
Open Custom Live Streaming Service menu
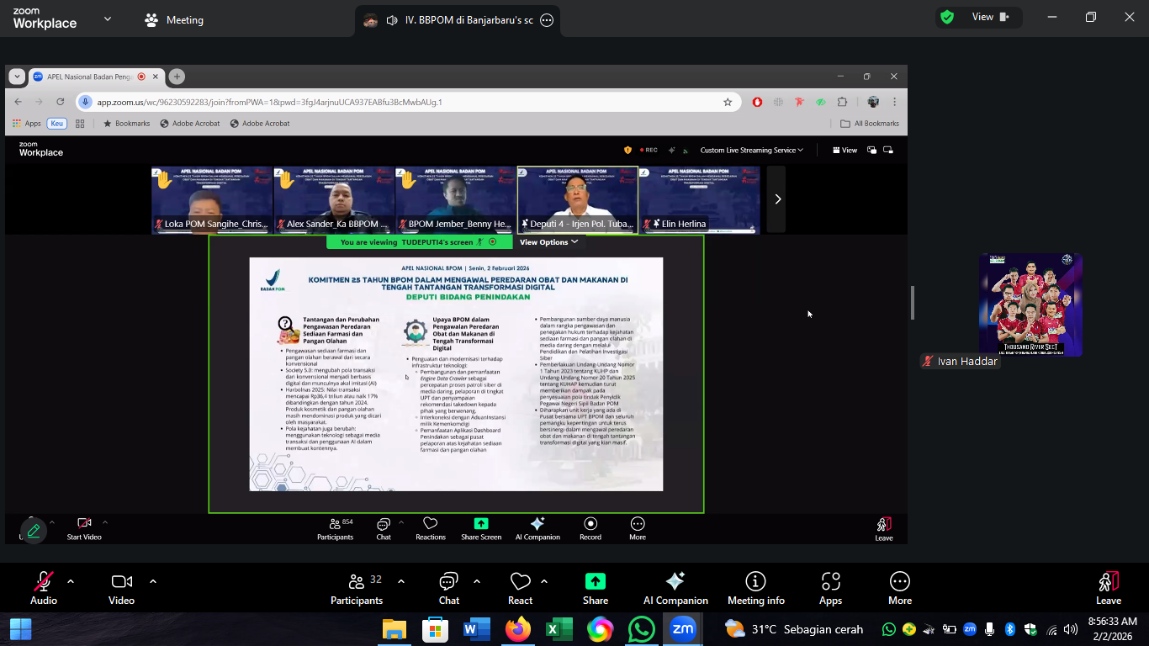click(x=751, y=151)
